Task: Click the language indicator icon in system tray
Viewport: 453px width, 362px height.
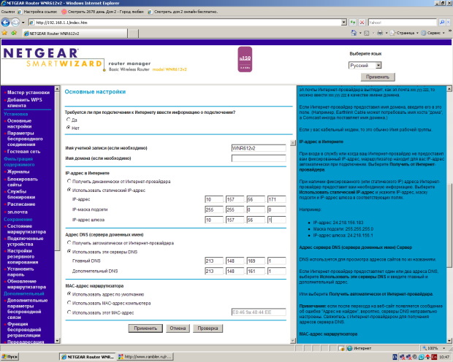Action: (395, 357)
